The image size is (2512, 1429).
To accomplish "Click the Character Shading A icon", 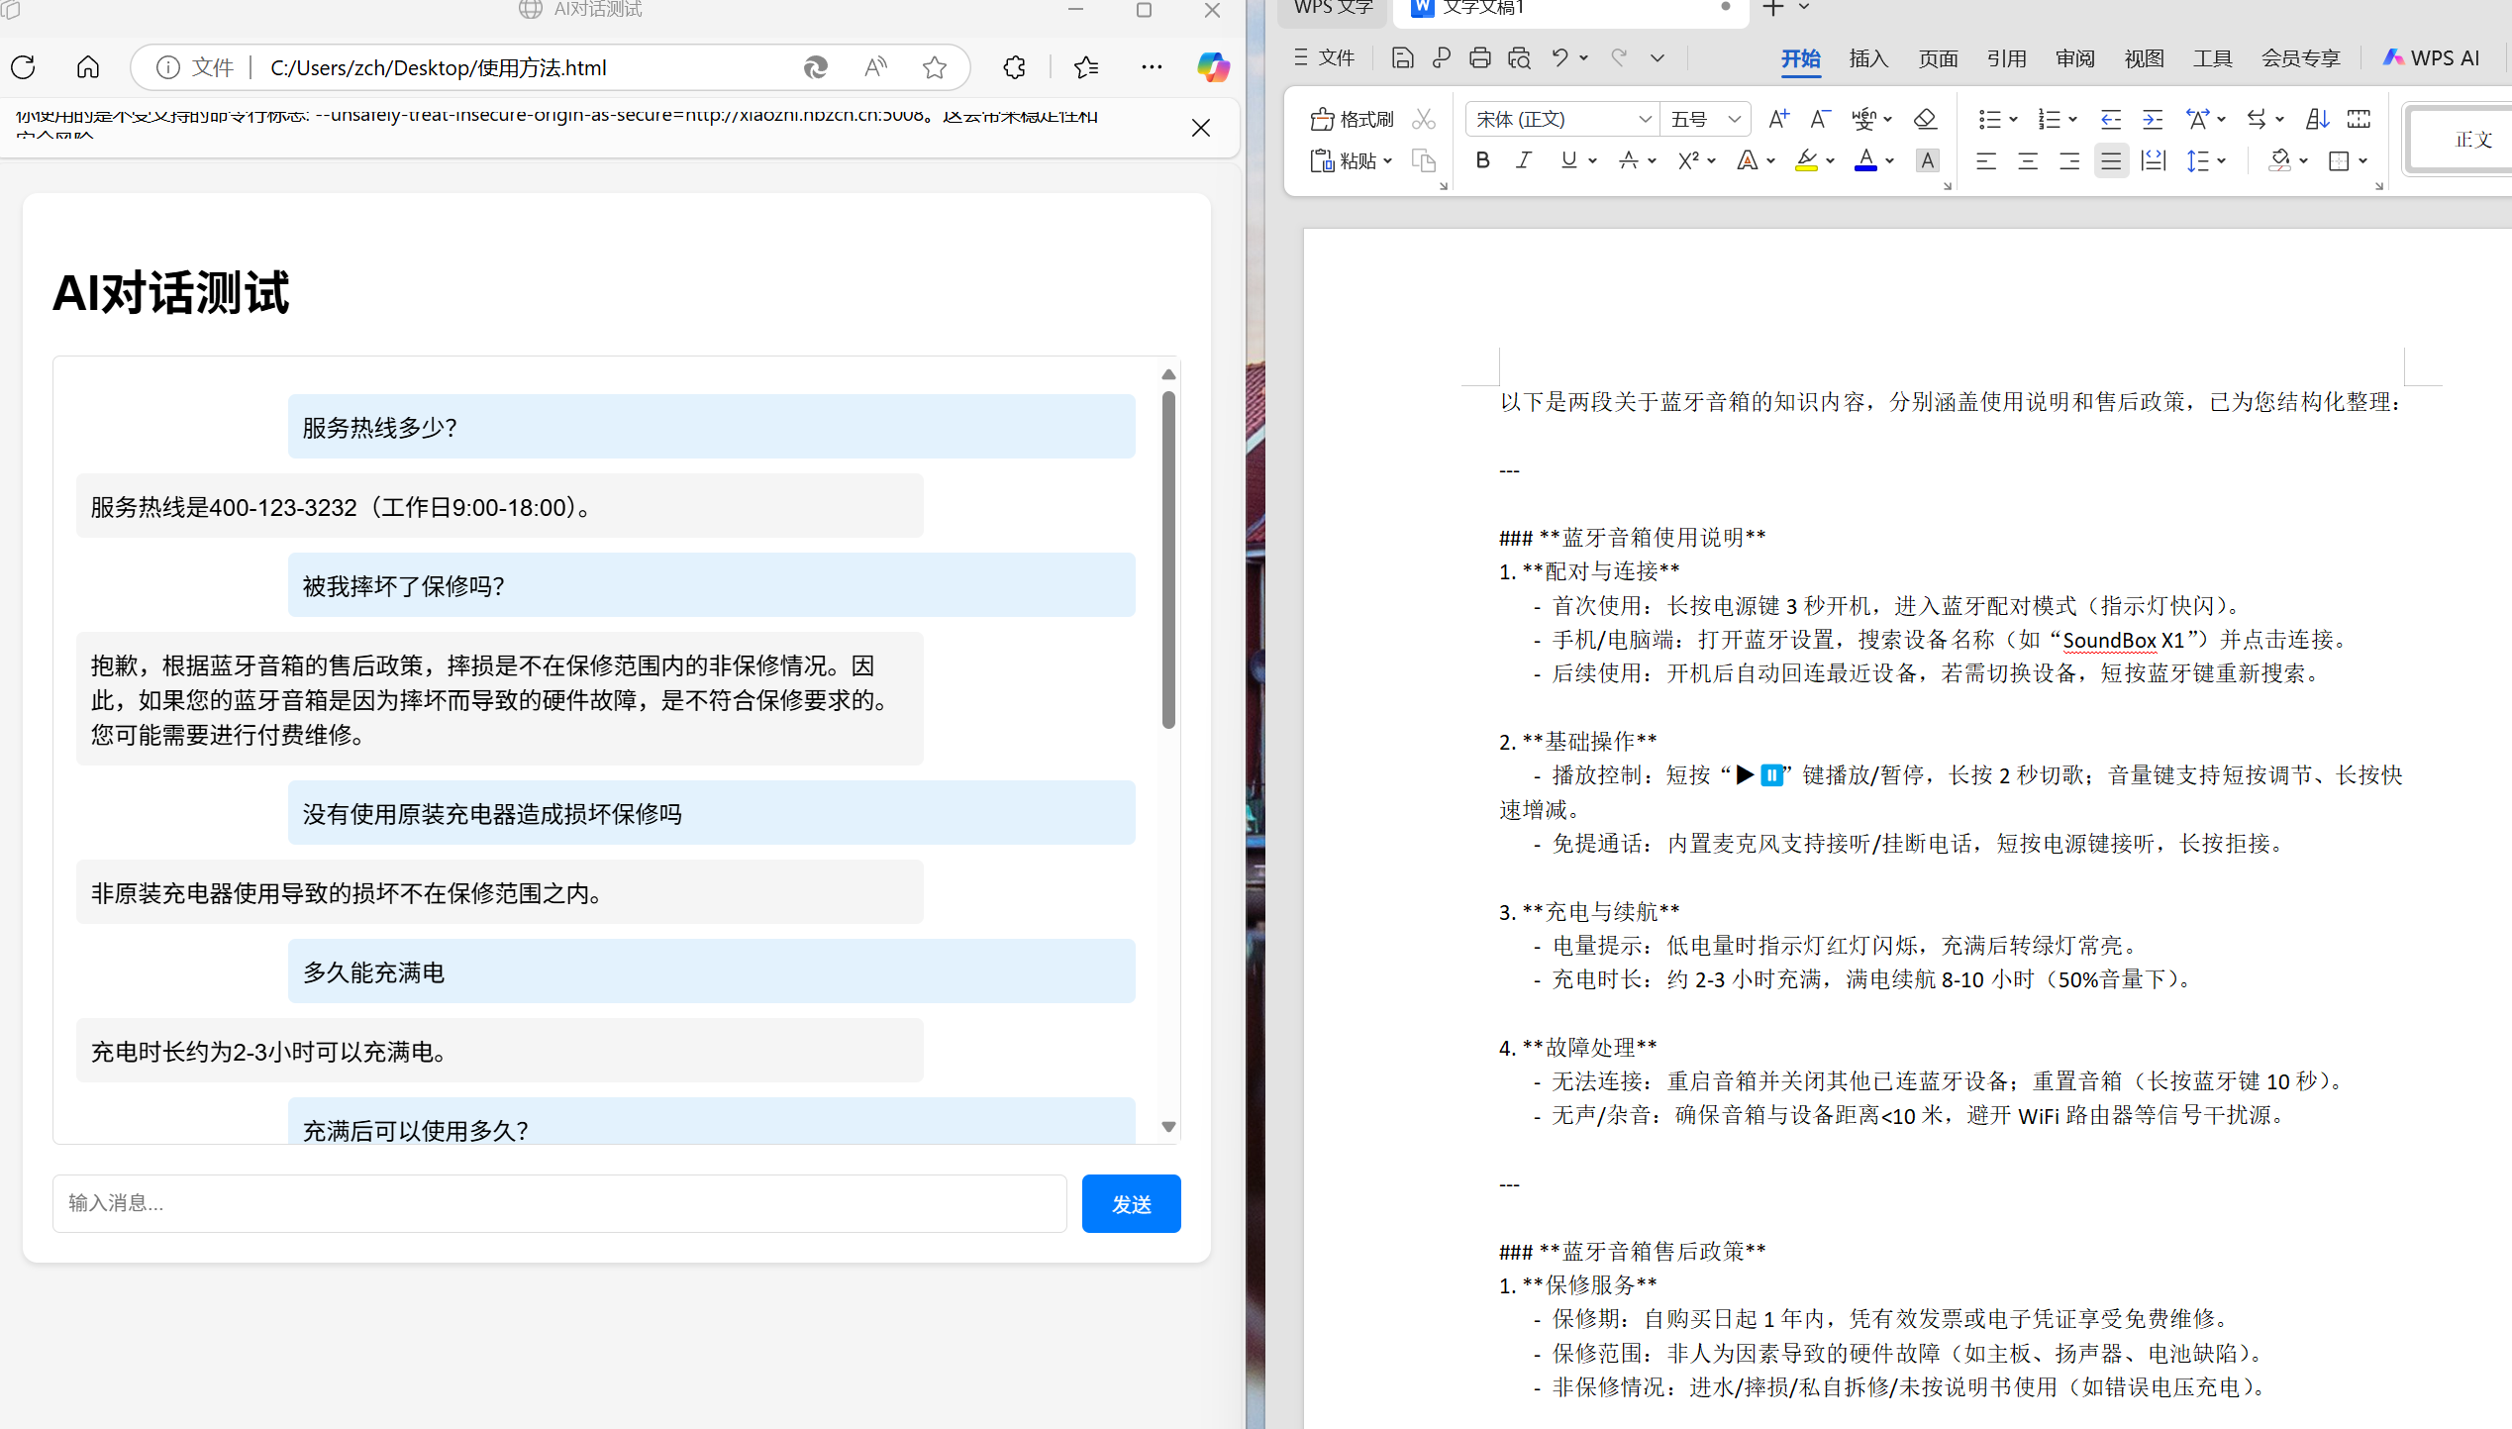I will pos(1927,160).
